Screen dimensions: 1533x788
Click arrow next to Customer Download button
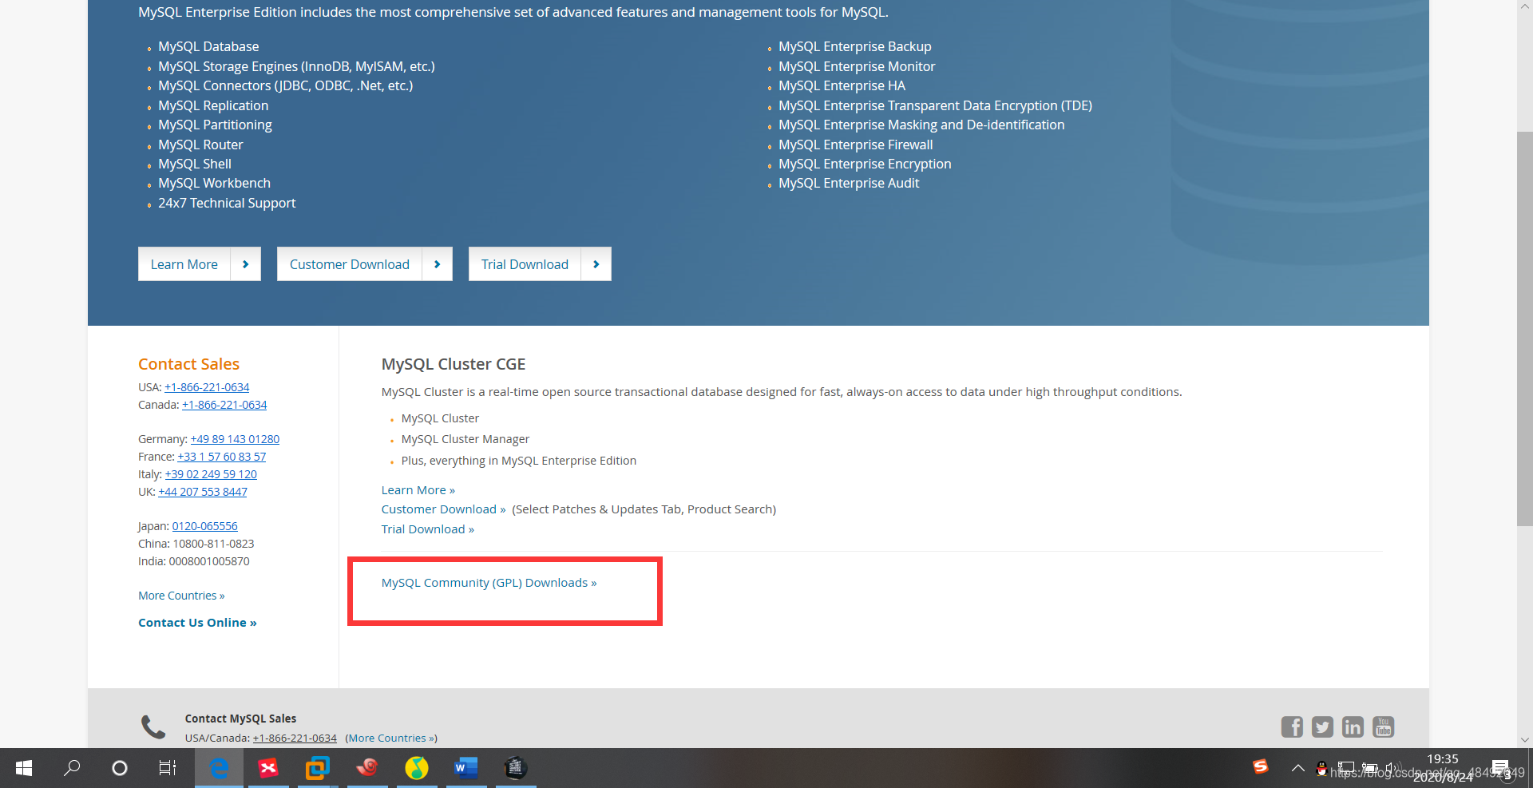point(438,264)
